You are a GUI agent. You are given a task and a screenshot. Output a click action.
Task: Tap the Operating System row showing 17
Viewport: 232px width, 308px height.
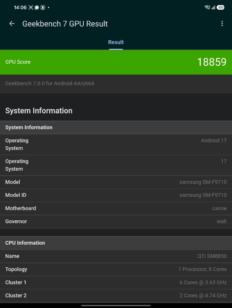coord(116,165)
